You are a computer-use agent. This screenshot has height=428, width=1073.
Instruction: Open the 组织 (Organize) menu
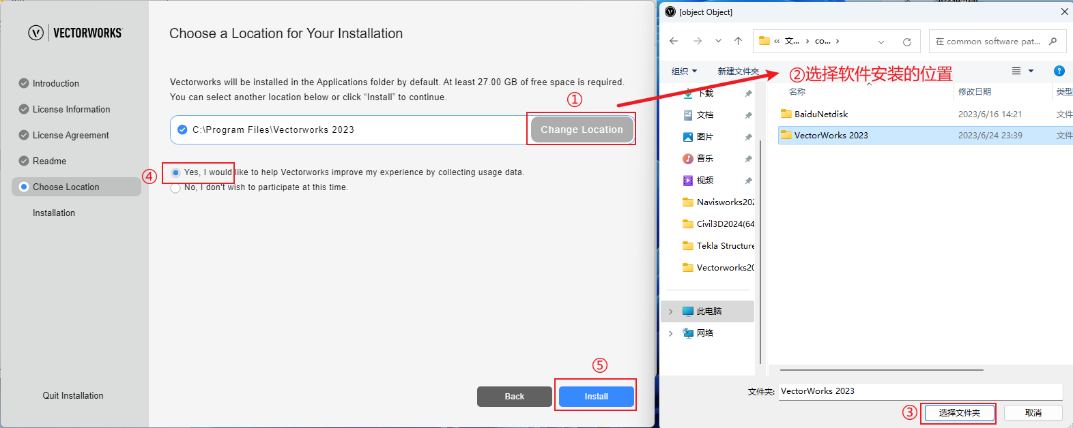684,71
